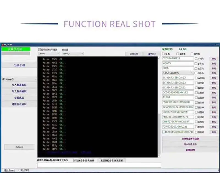This screenshot has width=220, height=173.
Task: Click 单写 button in the F5873615EH1HM937DB row
Action: [x=214, y=102]
